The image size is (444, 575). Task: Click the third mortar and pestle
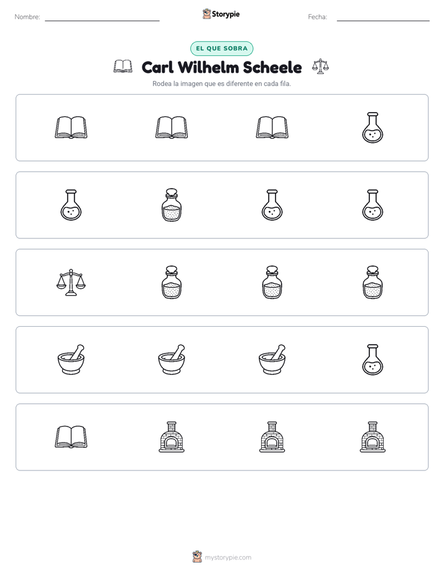[x=272, y=360]
